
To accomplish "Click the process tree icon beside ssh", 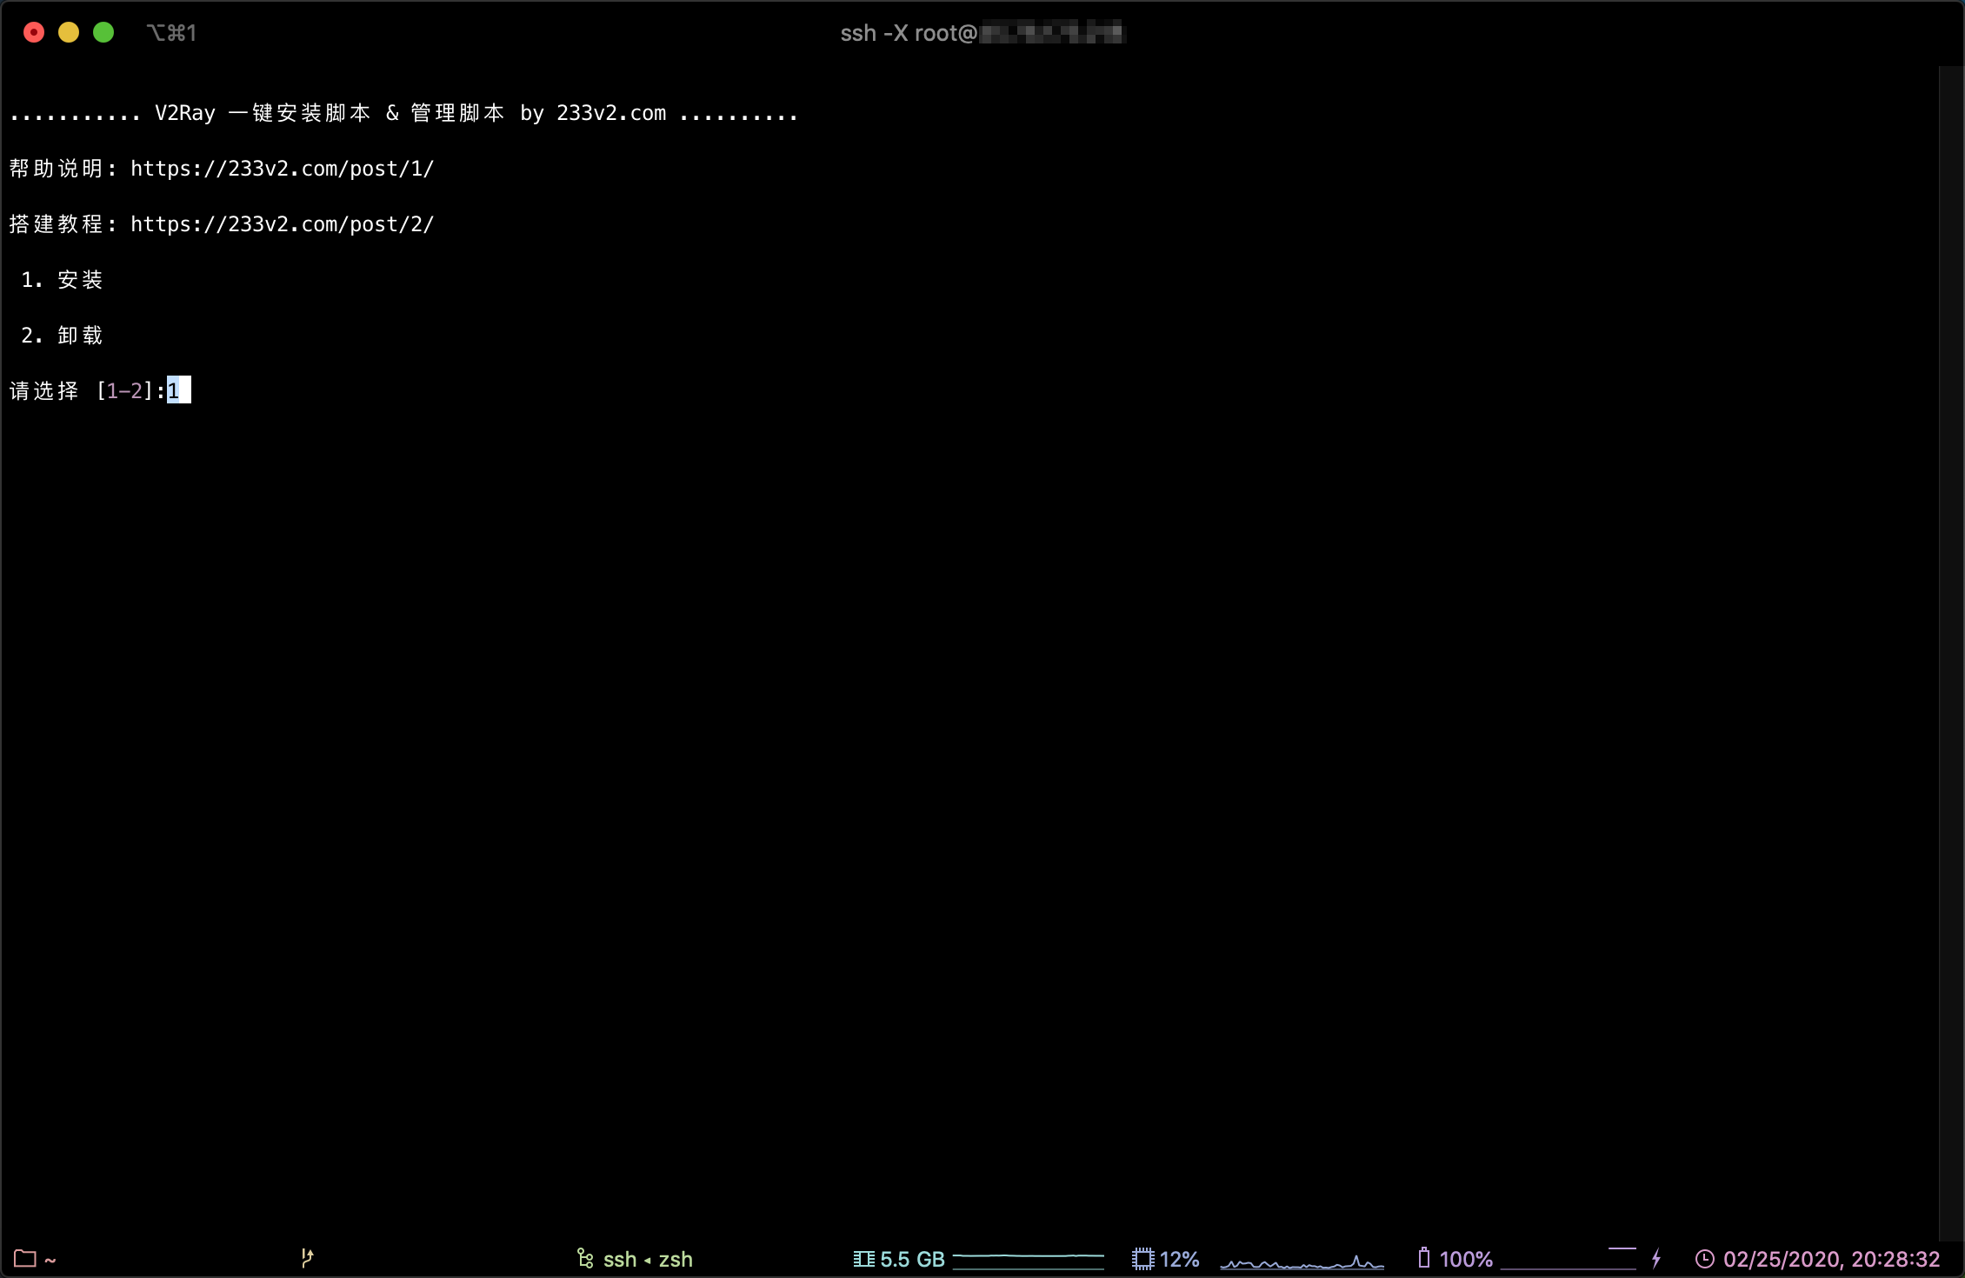I will pyautogui.click(x=585, y=1258).
